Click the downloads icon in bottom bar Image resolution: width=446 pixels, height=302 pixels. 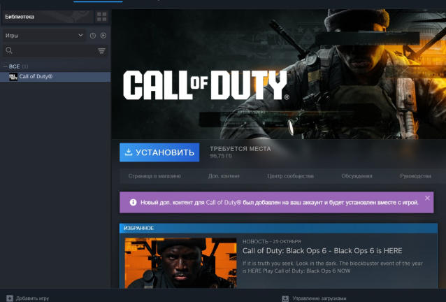(x=285, y=298)
